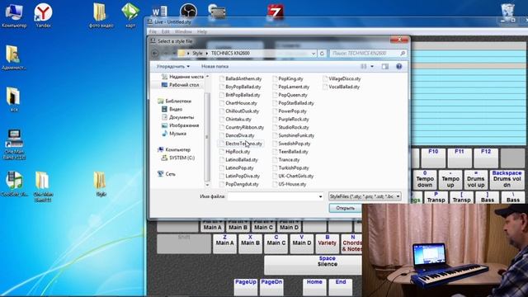Change the file view layout icon

(x=364, y=66)
